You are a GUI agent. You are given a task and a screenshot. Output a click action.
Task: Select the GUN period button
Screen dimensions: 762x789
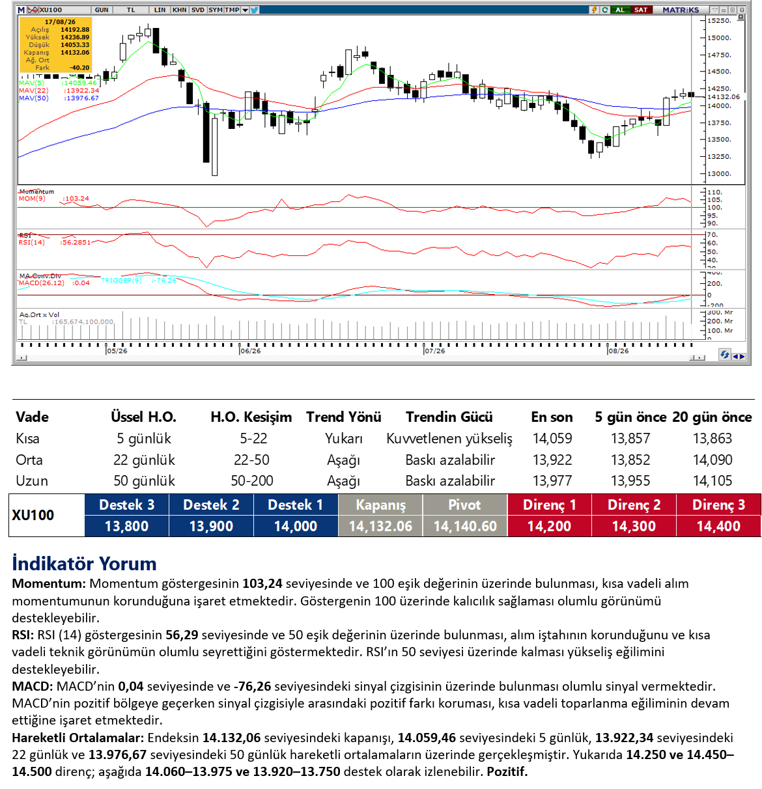[x=102, y=10]
